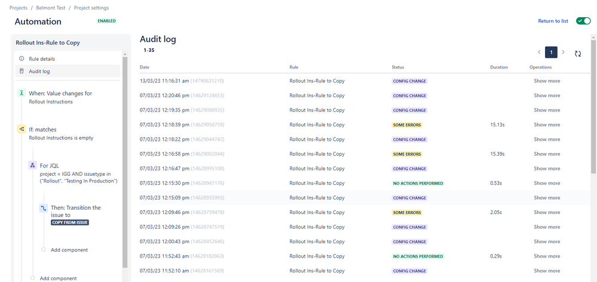Screen dimensions: 597x282
Task: Show more for 07/03/23 12:18:39 pm entry
Action: coord(547,125)
